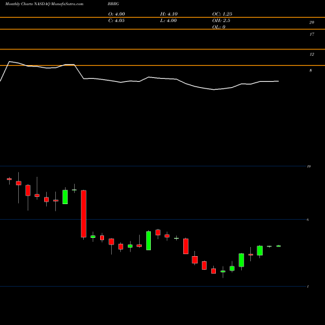This screenshot has height=325, width=325.
Task: Click the price axis label 6 of the candlestick chart
Action: click(307, 220)
